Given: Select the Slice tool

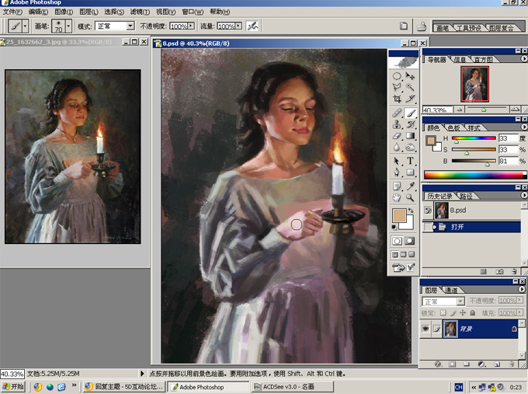Looking at the screenshot, I should click(410, 99).
